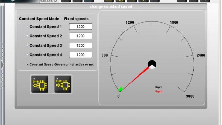Screen dimensions: 222x125
Task: Click the chip icon with right-pointing arrow
Action: click(x=63, y=84)
